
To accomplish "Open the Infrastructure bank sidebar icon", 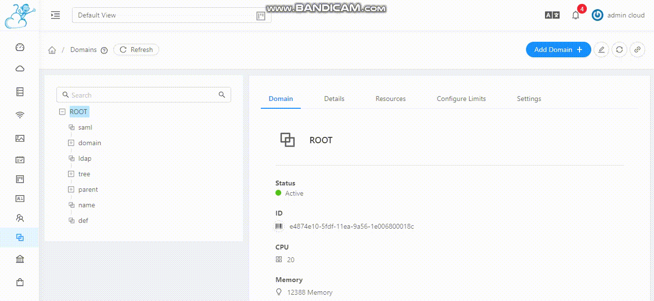I will [x=20, y=259].
